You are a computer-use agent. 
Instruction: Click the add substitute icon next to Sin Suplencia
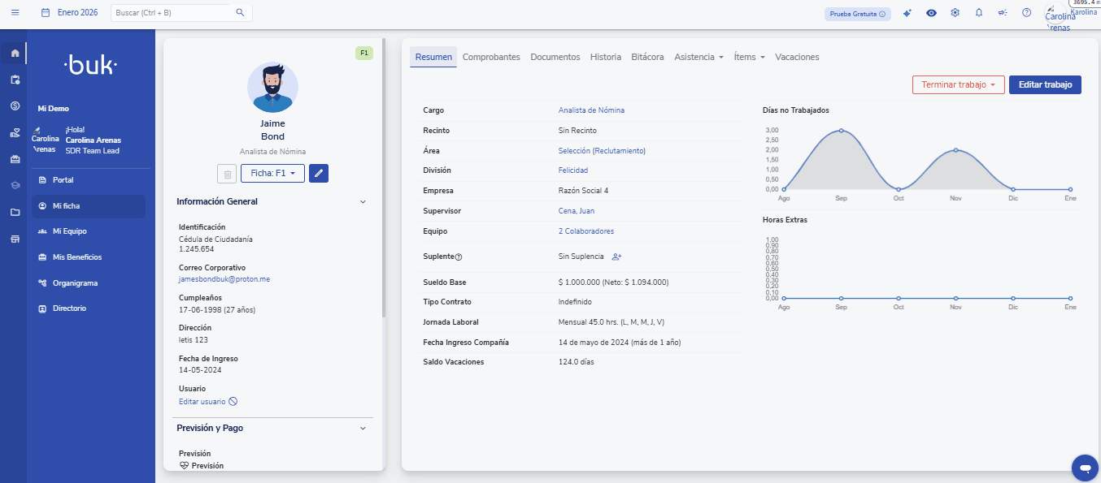616,257
